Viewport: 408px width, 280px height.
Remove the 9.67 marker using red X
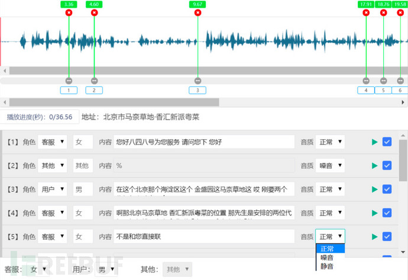[x=197, y=12]
